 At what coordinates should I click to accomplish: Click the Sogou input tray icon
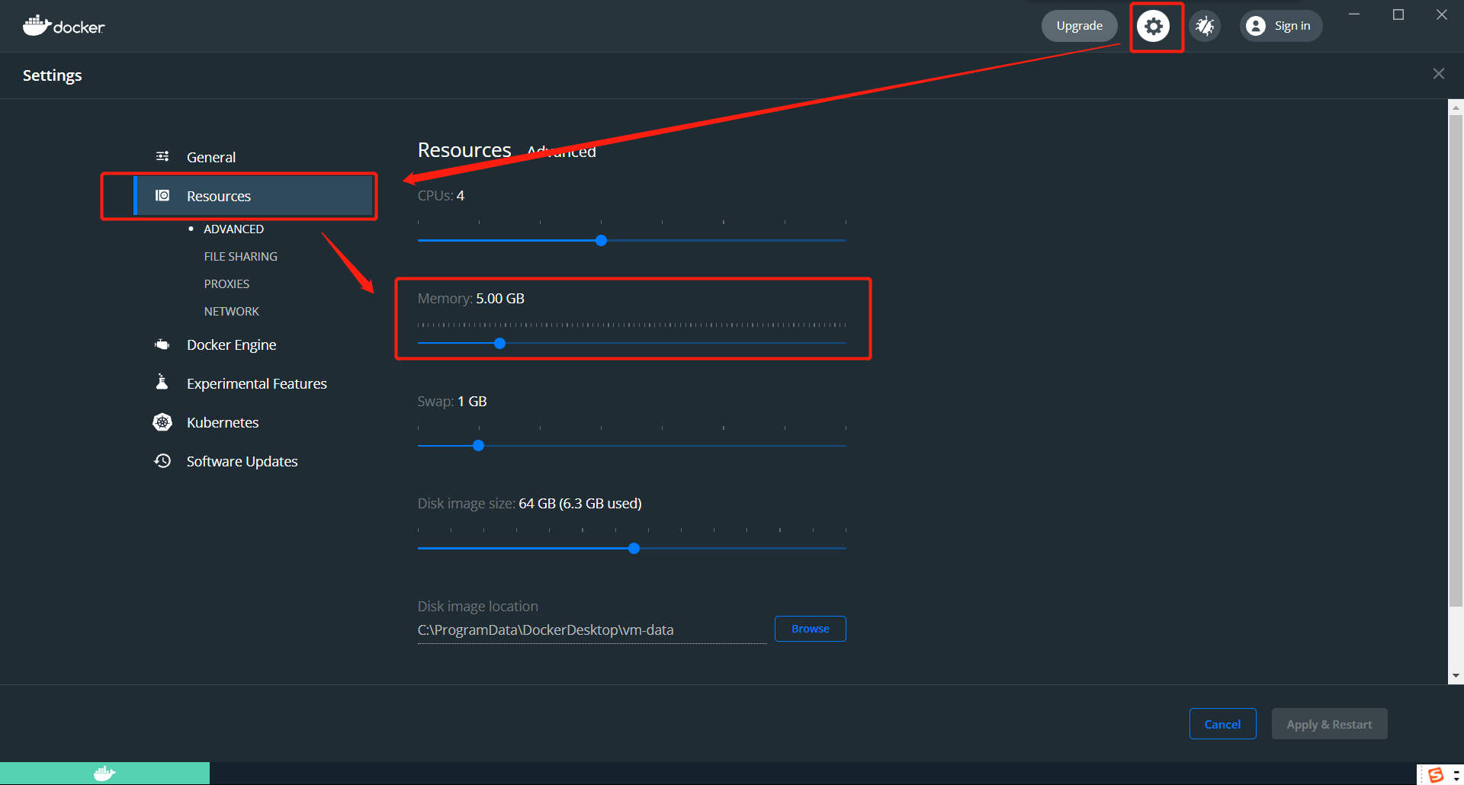tap(1435, 775)
